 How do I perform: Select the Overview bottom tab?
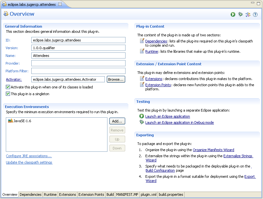pos(10,194)
